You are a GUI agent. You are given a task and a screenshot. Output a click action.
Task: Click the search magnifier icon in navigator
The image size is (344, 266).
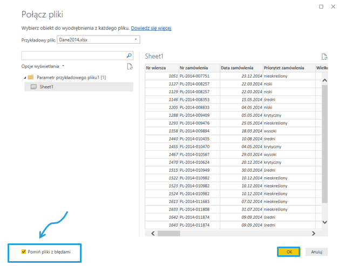pyautogui.click(x=129, y=55)
